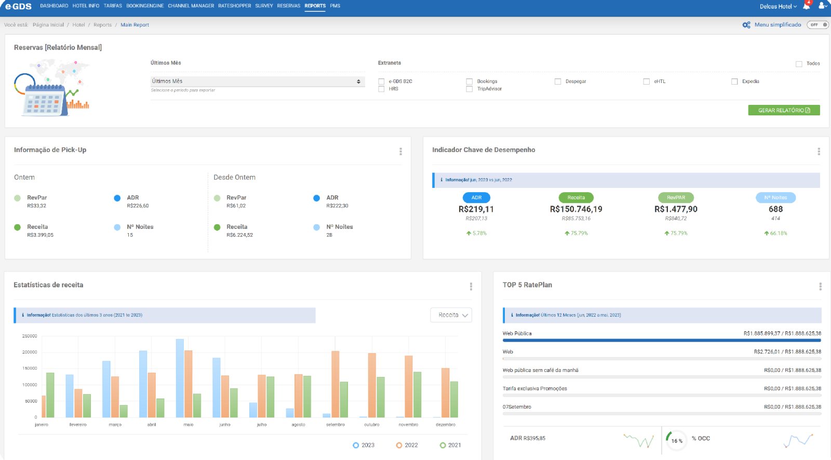Check the Expedia checkbox
The image size is (831, 460).
tap(734, 82)
